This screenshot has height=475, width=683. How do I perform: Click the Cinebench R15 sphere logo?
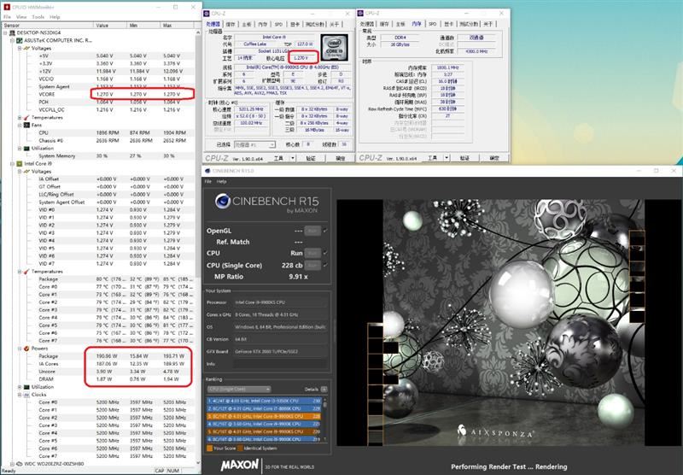tap(223, 201)
